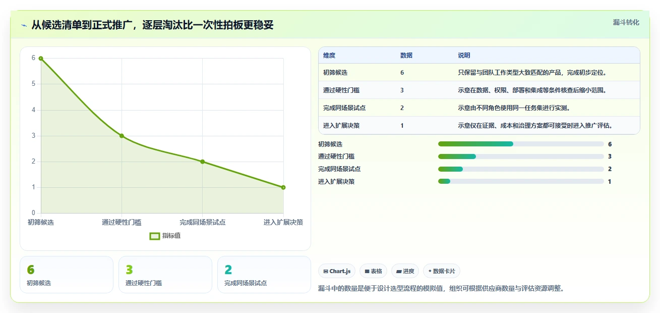This screenshot has height=313, width=660.
Task: Click the lightning icon before the title
Action: [24, 25]
